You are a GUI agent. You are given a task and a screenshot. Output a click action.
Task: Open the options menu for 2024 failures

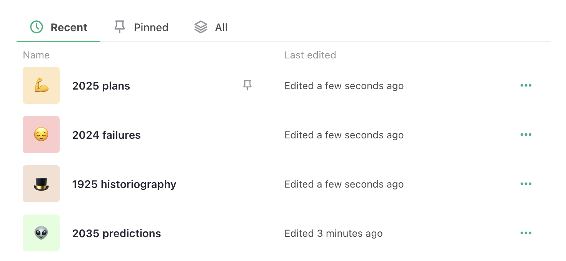click(x=526, y=135)
